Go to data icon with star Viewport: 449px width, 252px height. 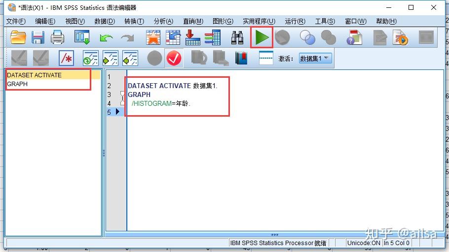pos(153,37)
